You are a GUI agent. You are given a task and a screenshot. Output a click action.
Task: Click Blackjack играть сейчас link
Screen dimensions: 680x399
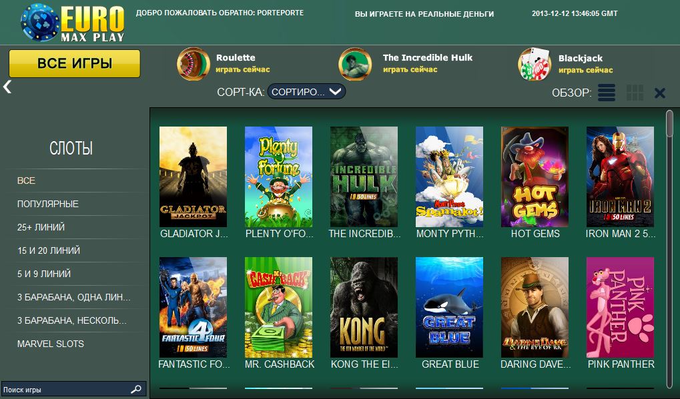tap(585, 70)
